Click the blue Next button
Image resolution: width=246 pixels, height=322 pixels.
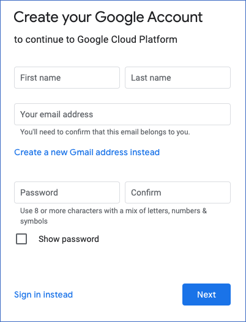tap(206, 295)
